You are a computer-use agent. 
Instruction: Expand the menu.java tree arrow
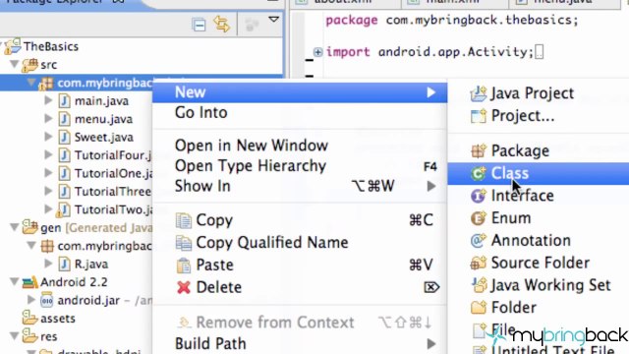tap(48, 118)
